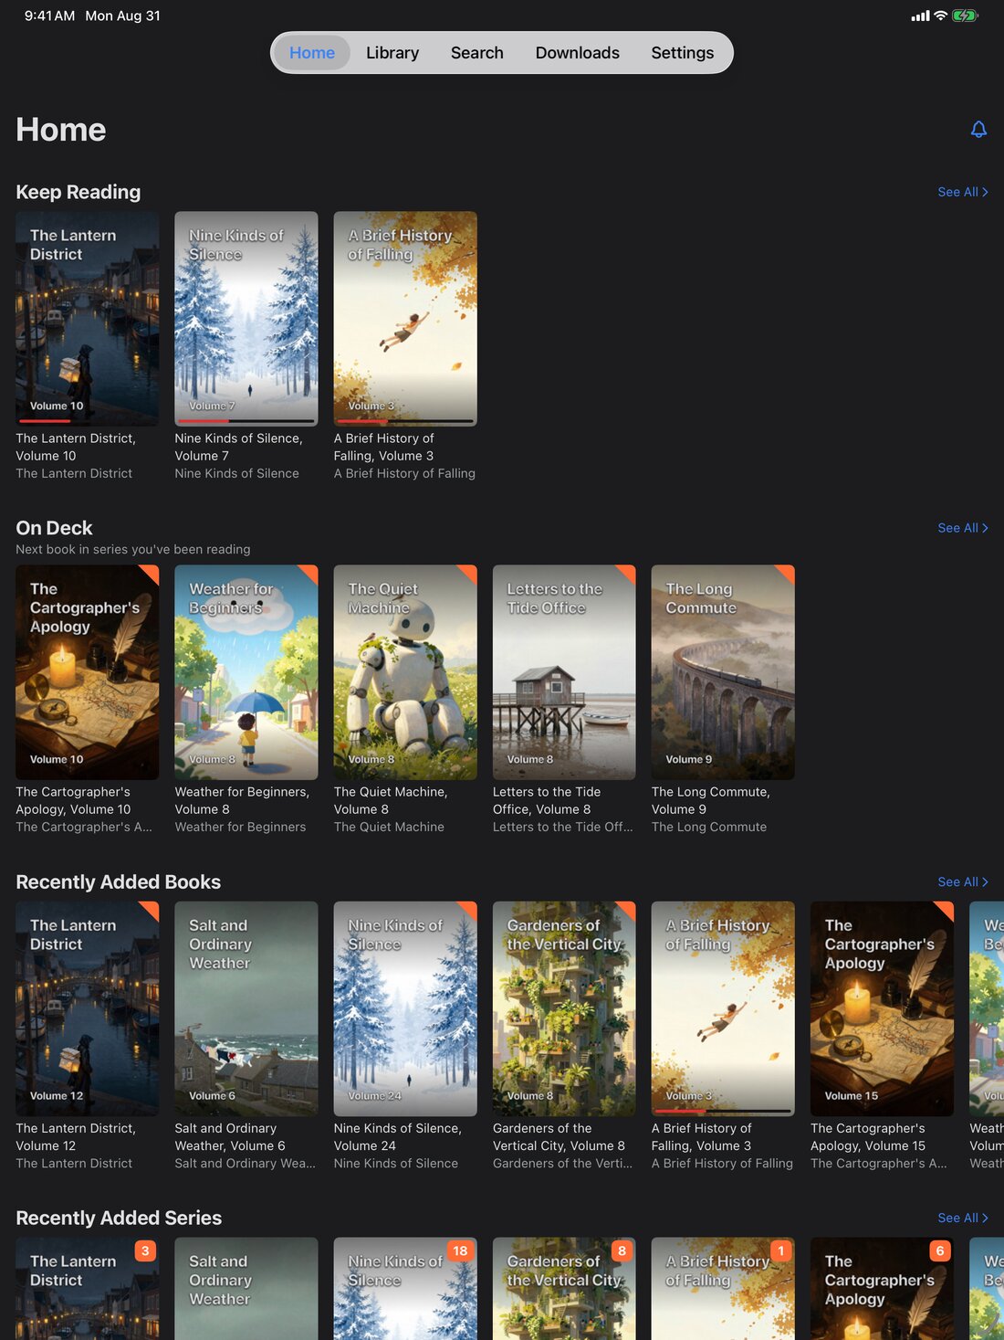Open Salt and Ordinary Weather series card

point(246,1289)
